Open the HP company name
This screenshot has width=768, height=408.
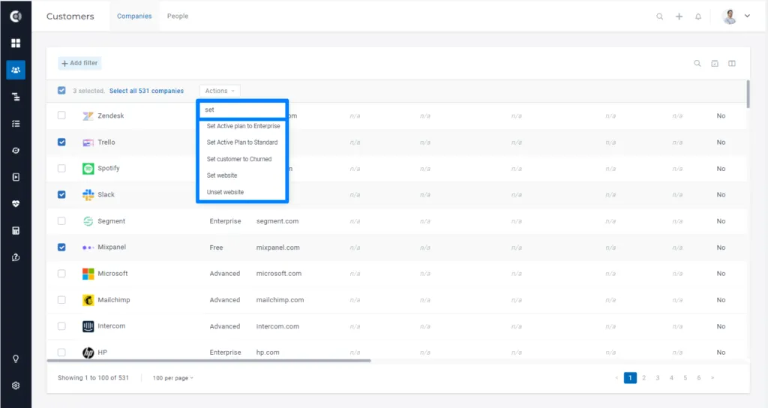point(102,352)
